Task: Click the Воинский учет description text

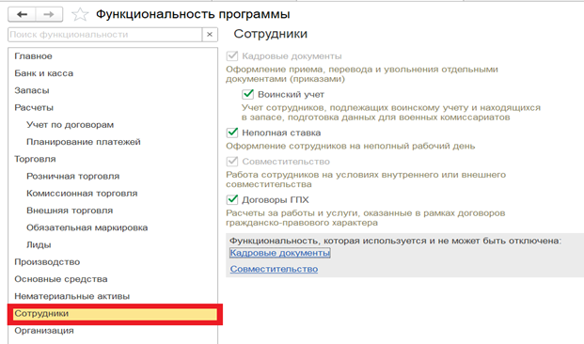Action: coord(391,113)
